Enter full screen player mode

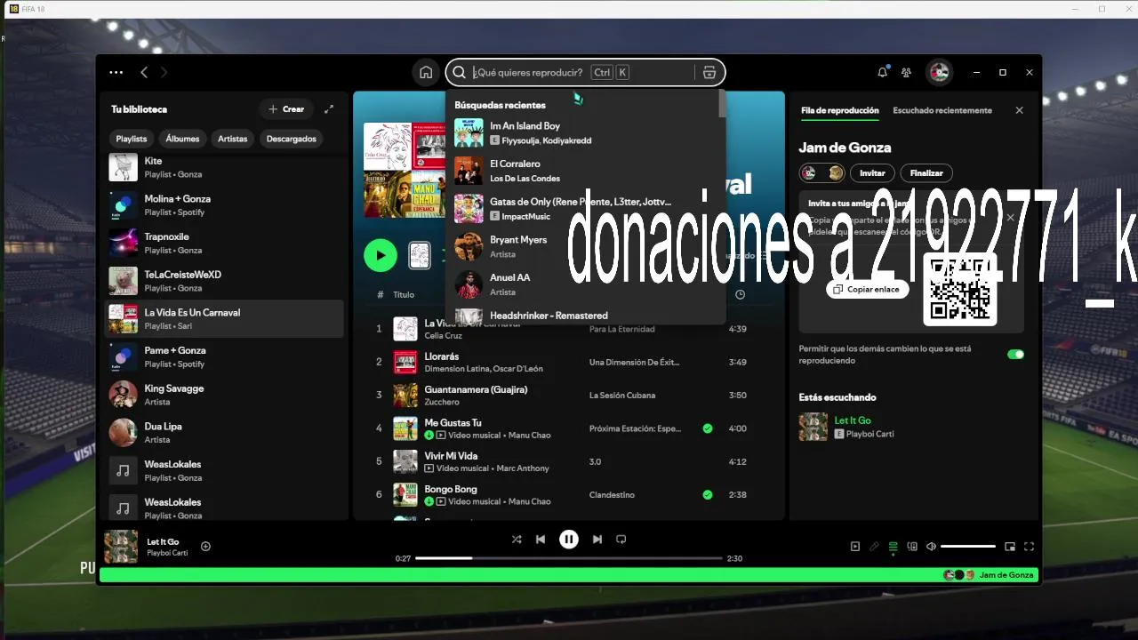pos(1029,547)
